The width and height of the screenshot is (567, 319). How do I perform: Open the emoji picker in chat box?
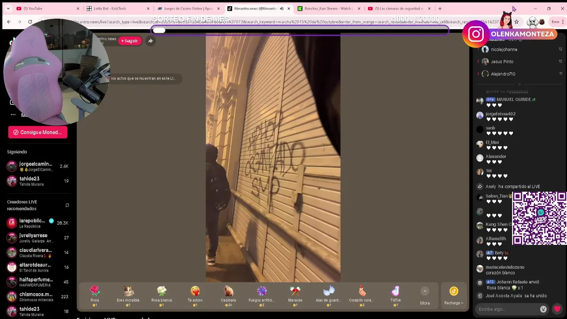point(543,309)
